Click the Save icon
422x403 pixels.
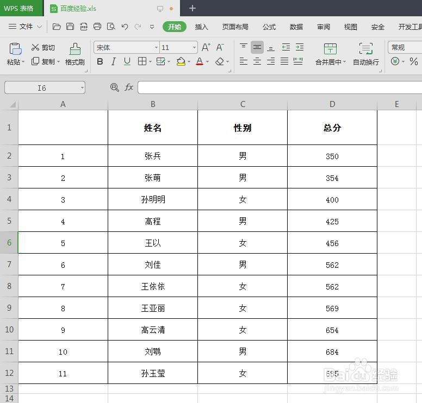(x=70, y=27)
